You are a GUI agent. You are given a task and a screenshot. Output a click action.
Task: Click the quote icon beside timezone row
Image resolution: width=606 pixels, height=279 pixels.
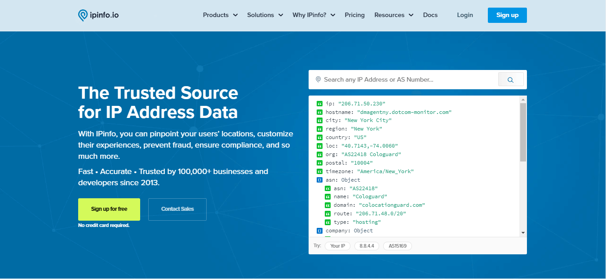(x=319, y=171)
